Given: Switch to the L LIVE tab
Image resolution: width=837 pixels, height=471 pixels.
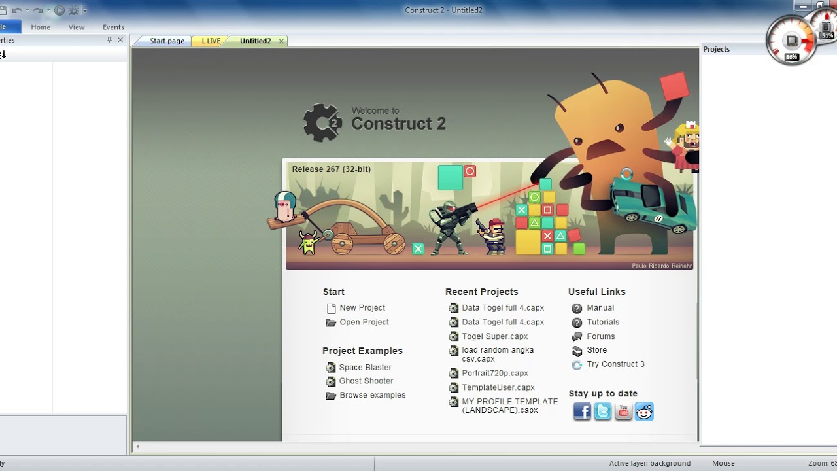Looking at the screenshot, I should [x=211, y=41].
